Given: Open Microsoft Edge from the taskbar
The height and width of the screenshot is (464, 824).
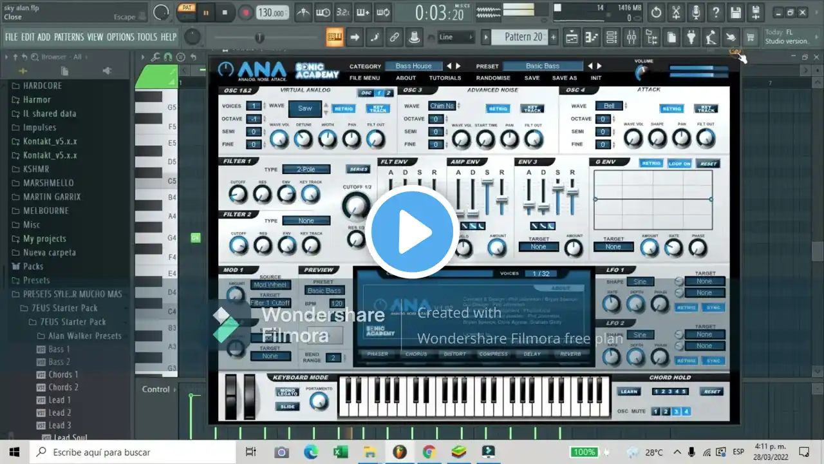Looking at the screenshot, I should (312, 452).
